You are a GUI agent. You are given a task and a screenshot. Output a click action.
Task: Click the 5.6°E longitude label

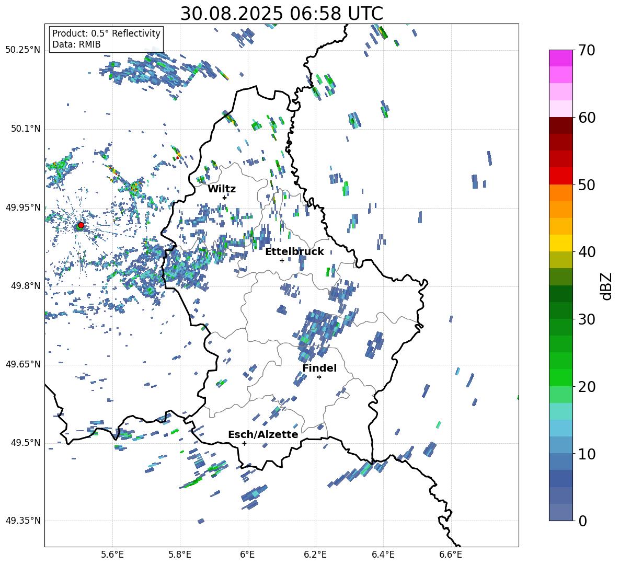112,555
